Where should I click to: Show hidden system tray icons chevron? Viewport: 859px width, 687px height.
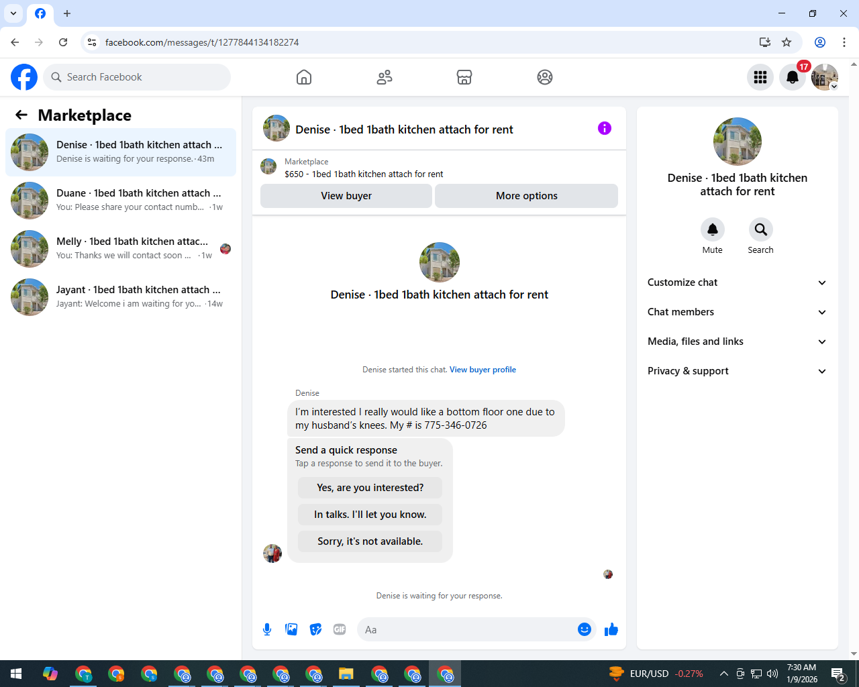tap(724, 674)
